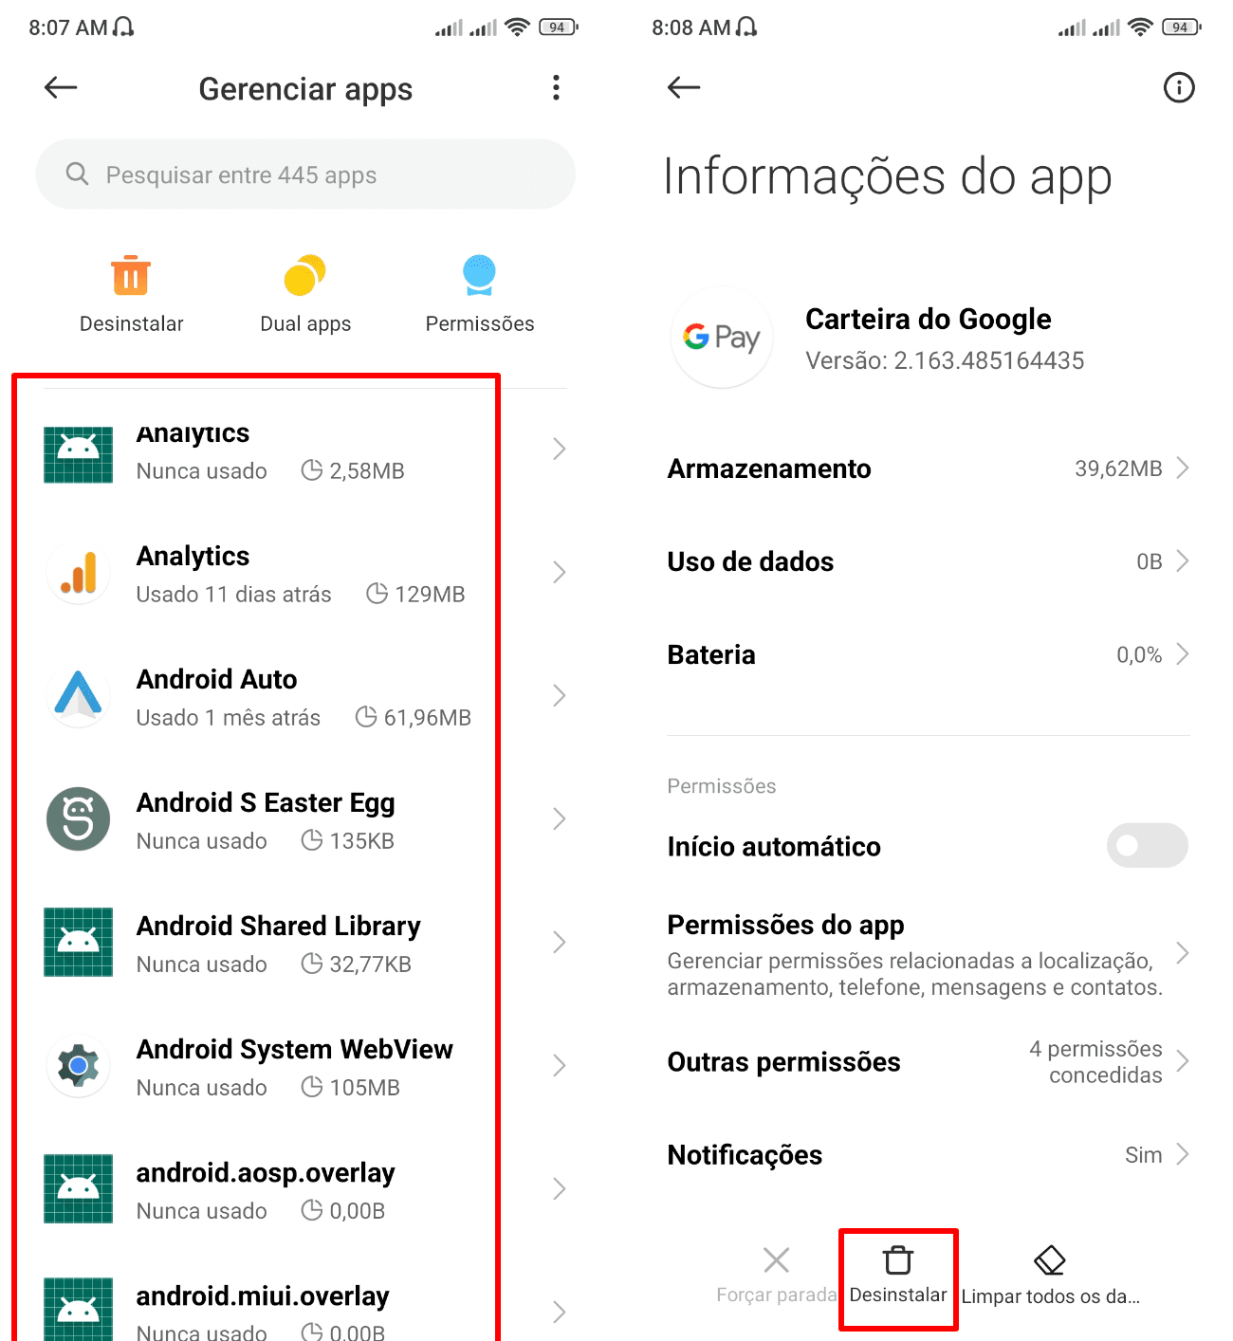Screen dimensions: 1233x1341
Task: Open the three-dot overflow menu
Action: pos(556,88)
